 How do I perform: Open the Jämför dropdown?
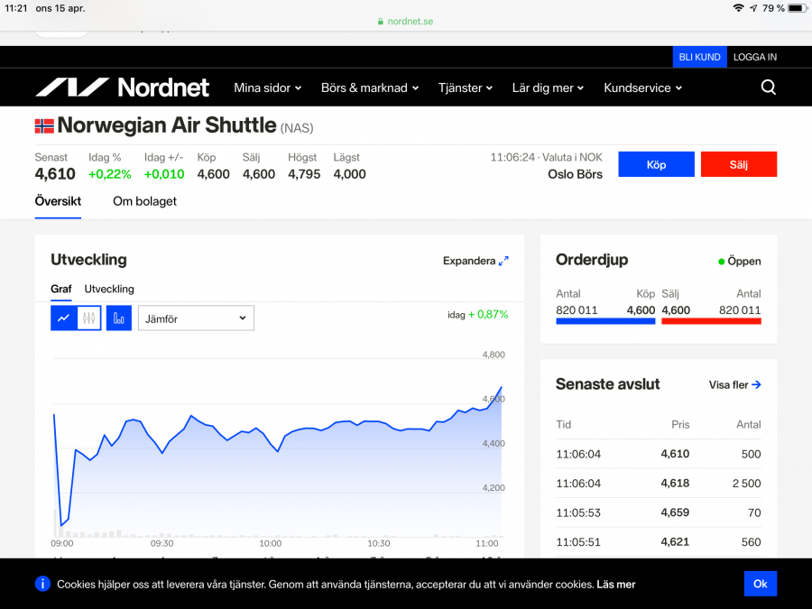196,318
